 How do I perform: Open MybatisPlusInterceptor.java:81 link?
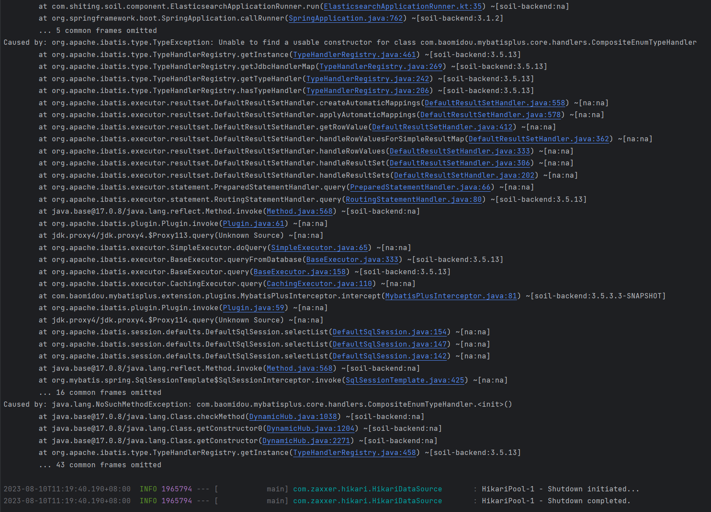451,296
